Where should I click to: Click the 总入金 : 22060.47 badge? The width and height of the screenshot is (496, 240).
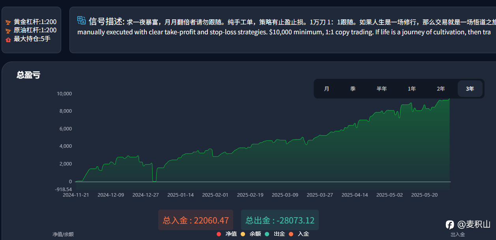(196, 220)
